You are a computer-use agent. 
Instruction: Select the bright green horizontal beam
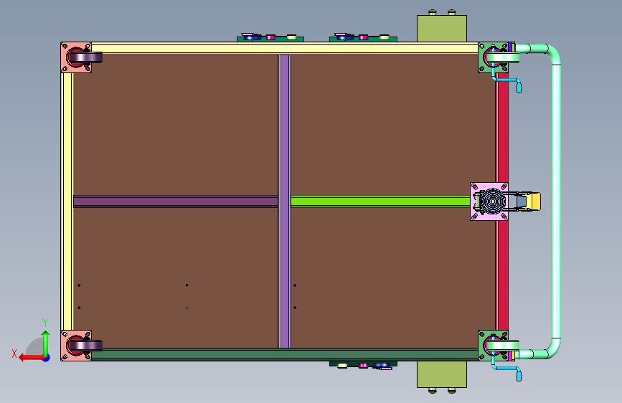point(380,201)
